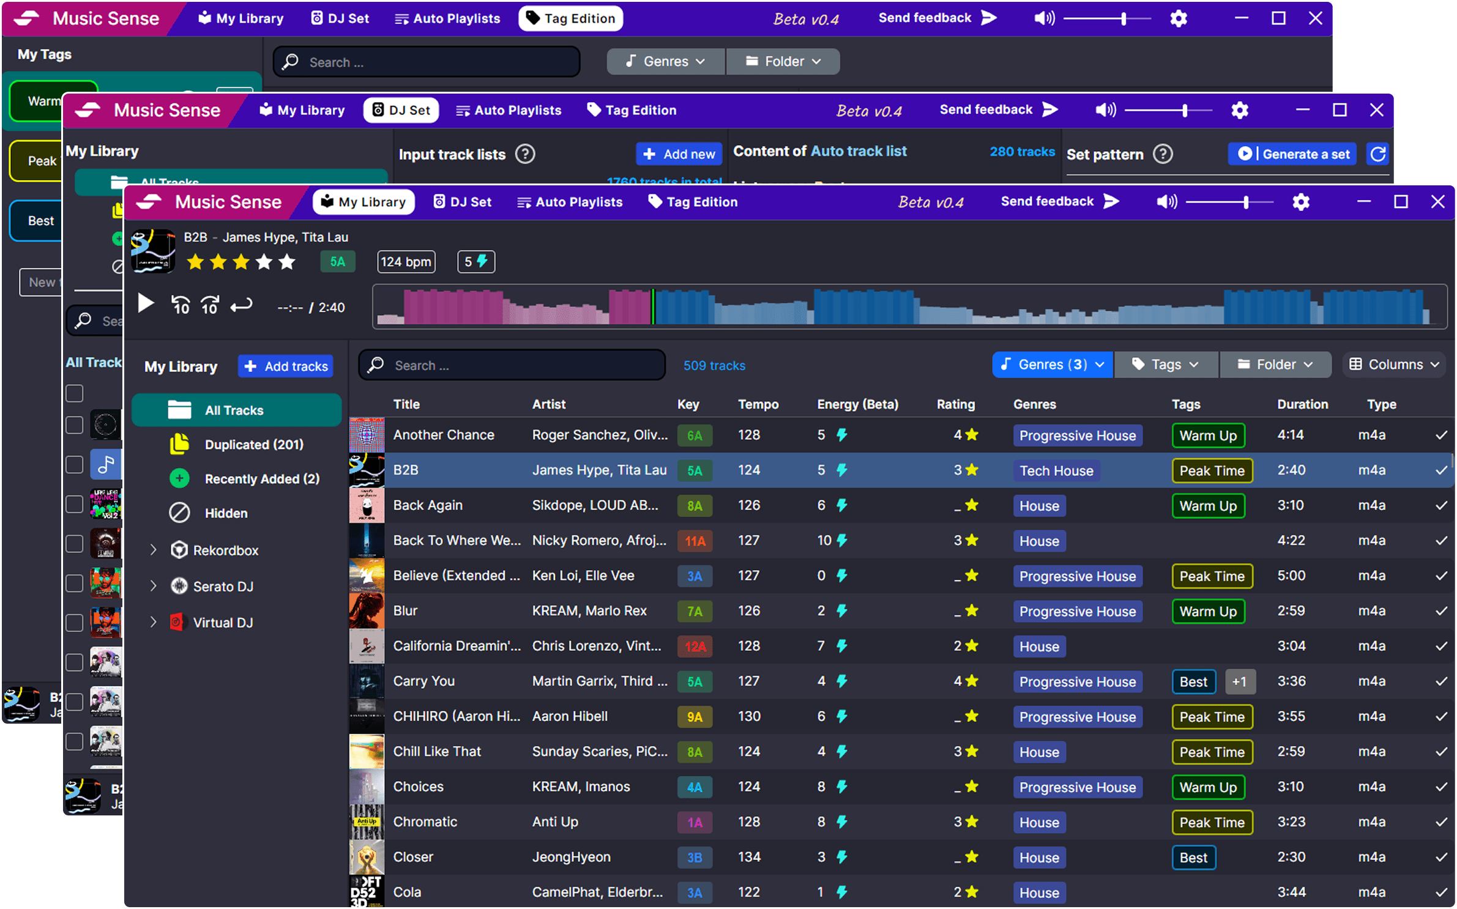Click the Generate a set button

[x=1292, y=154]
